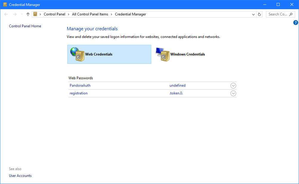Open Control Panel breadcrumb

pos(54,14)
